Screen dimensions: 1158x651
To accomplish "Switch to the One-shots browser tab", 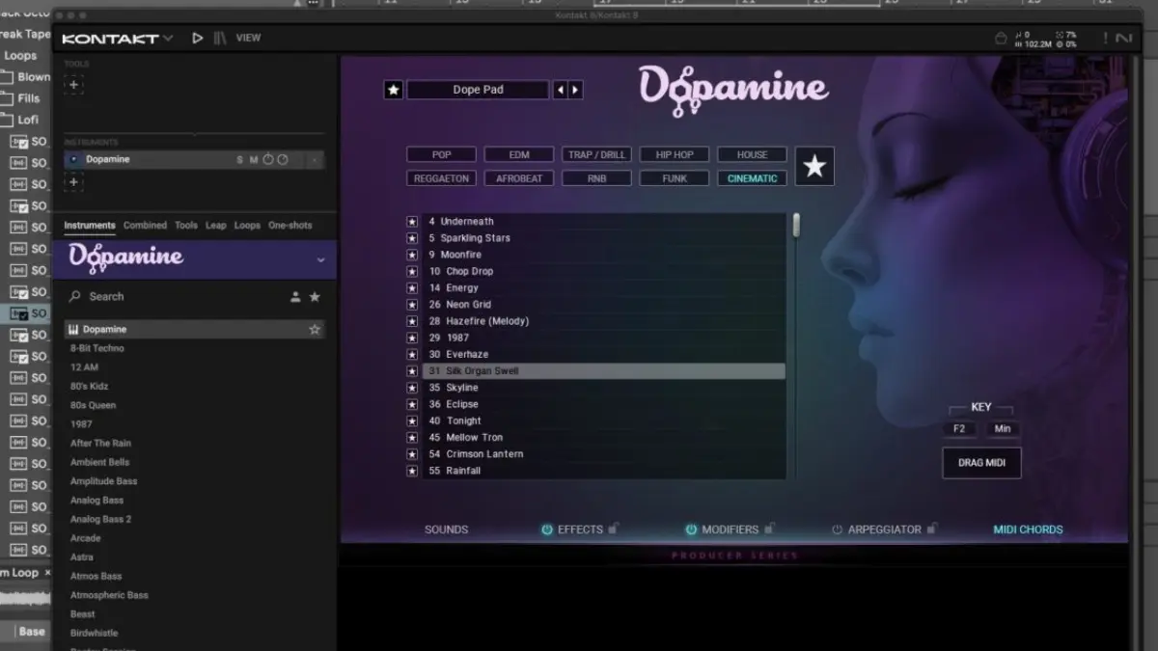I will click(x=290, y=226).
